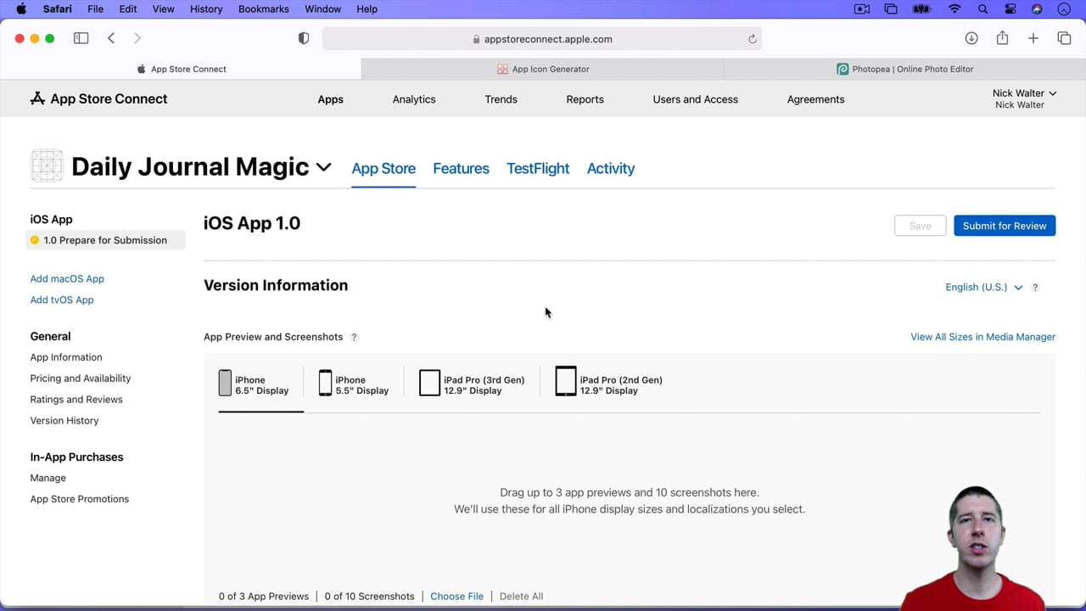Image resolution: width=1086 pixels, height=611 pixels.
Task: Open the Edit menu
Action: pyautogui.click(x=128, y=8)
